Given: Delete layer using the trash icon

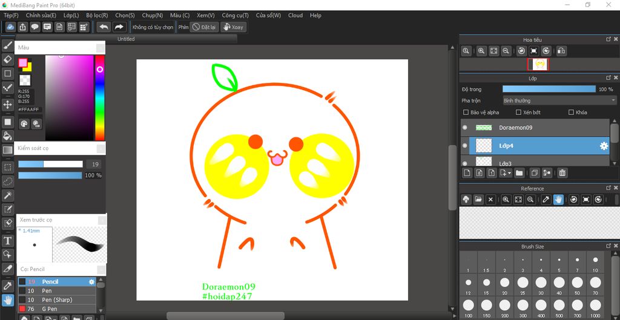Looking at the screenshot, I should pos(562,173).
